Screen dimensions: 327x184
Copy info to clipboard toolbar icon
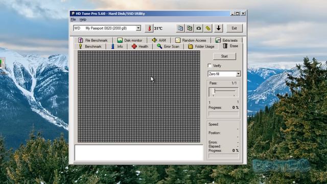(x=180, y=28)
